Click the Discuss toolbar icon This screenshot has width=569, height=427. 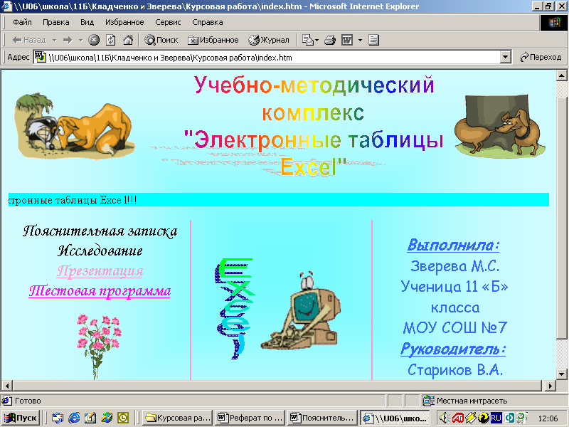[x=373, y=40]
